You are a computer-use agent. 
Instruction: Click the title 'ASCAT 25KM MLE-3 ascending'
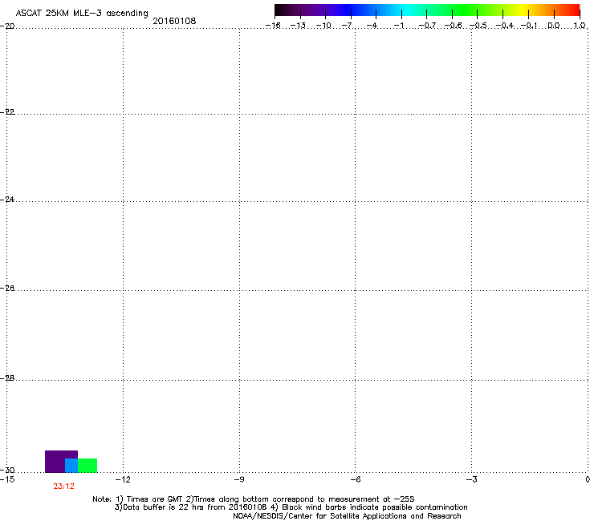(x=82, y=13)
